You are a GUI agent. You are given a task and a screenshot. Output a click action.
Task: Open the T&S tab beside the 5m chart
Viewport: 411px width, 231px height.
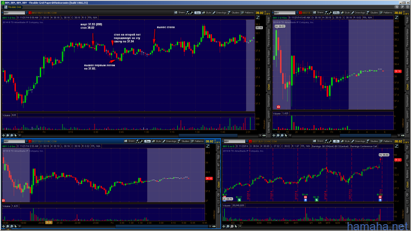pos(218,157)
